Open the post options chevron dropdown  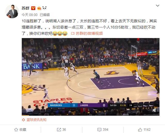tap(158, 6)
